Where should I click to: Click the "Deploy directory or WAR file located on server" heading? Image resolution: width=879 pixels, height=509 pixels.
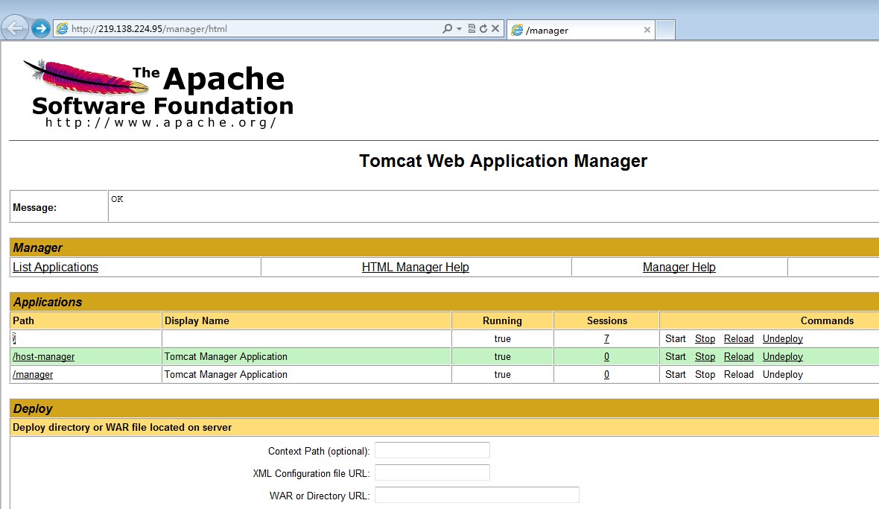point(122,427)
